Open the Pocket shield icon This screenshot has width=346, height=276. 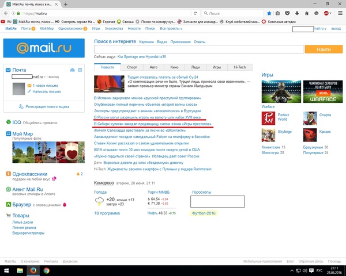[287, 13]
